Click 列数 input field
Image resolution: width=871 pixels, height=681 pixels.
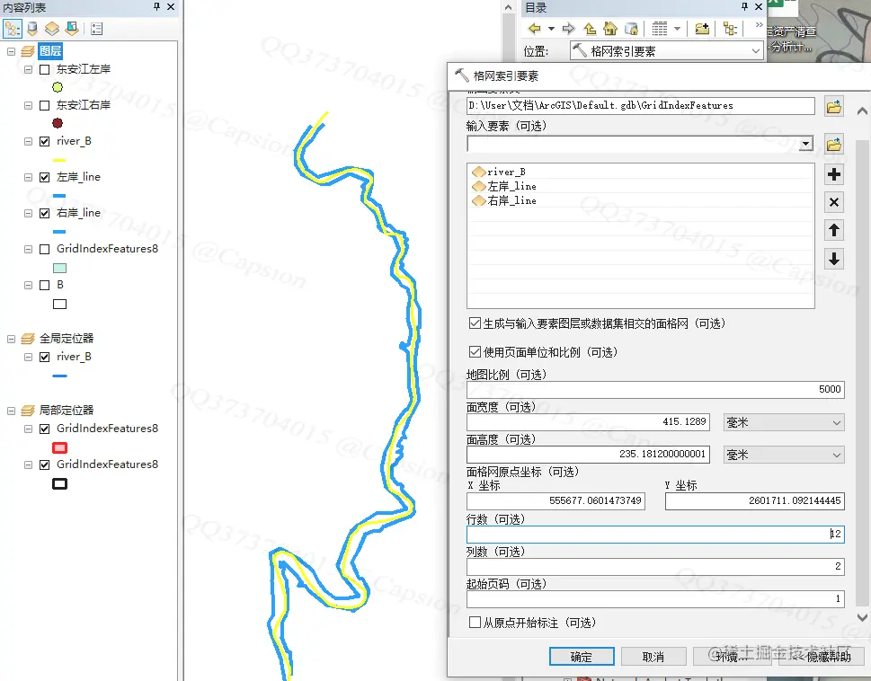click(x=655, y=566)
